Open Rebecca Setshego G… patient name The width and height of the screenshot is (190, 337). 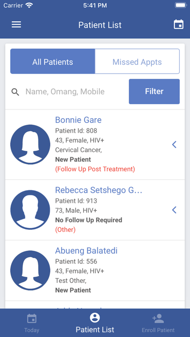coord(99,190)
